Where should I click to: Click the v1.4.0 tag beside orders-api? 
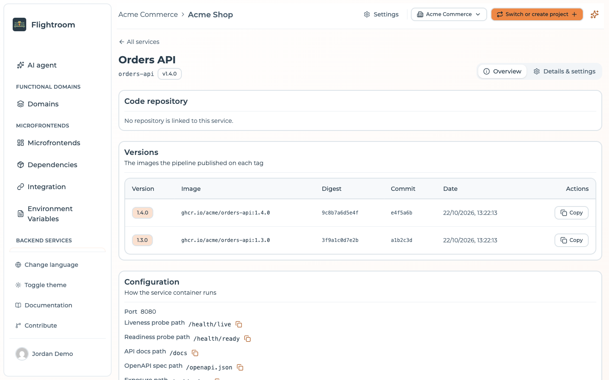pyautogui.click(x=170, y=74)
